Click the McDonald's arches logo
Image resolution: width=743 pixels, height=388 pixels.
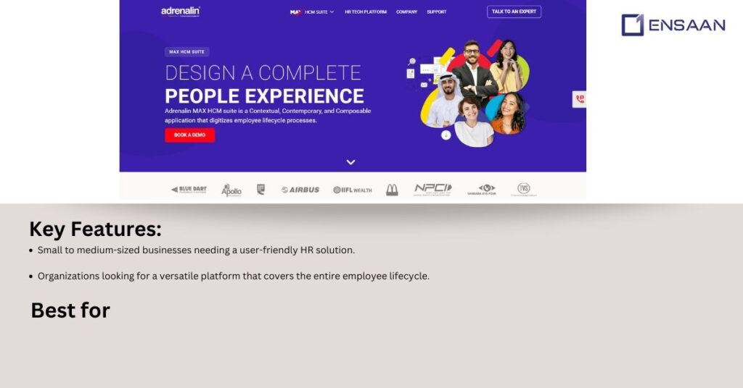click(x=392, y=190)
